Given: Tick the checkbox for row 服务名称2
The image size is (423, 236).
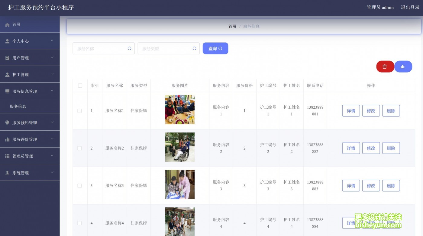Looking at the screenshot, I should click(x=79, y=148).
